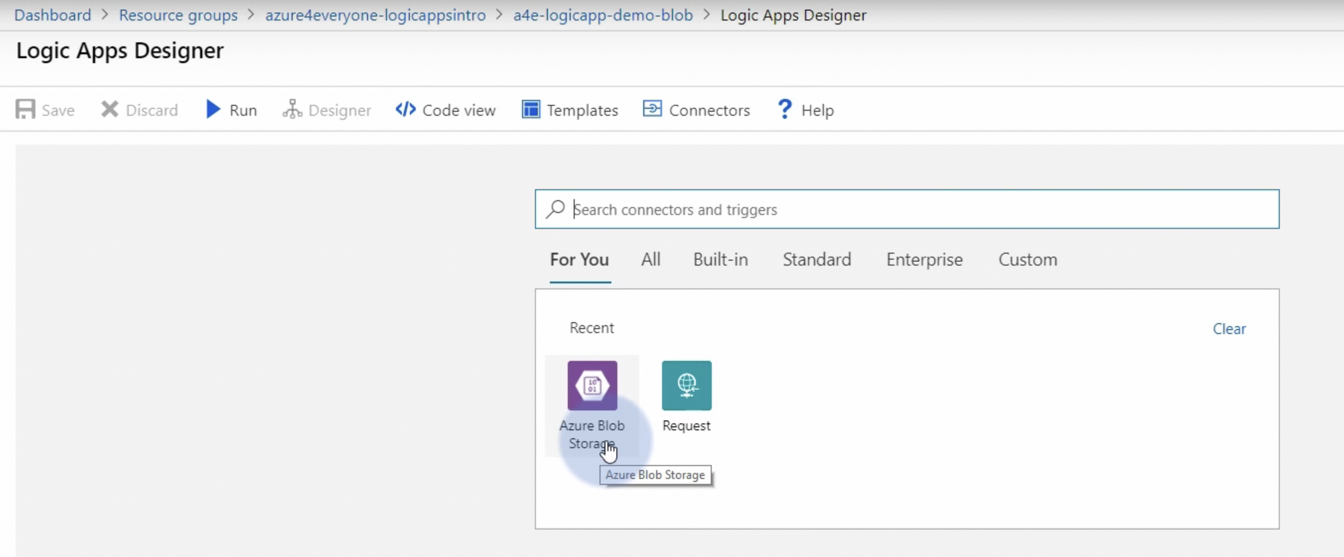Select the Custom tab
Screen dimensions: 1344x557
(1028, 259)
